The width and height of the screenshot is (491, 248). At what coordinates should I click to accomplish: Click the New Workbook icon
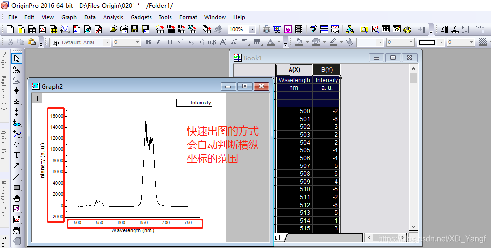point(32,29)
